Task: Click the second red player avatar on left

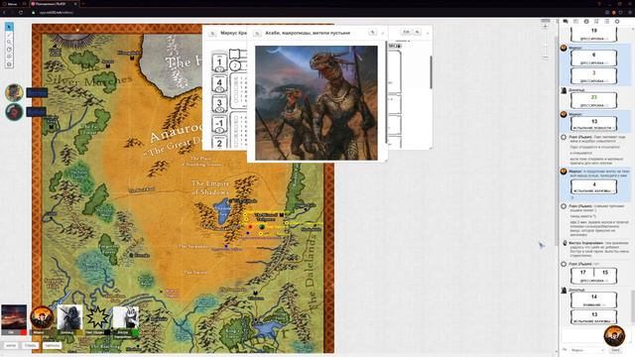Action: pos(14,112)
